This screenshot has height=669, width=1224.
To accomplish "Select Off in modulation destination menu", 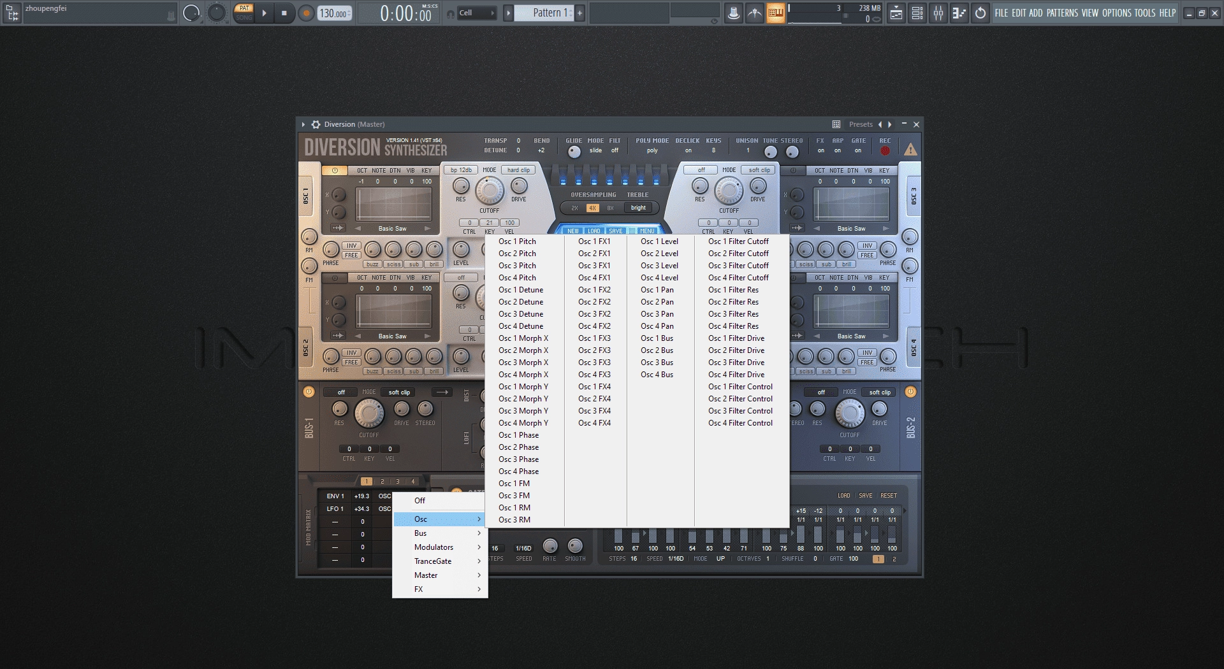I will 440,501.
